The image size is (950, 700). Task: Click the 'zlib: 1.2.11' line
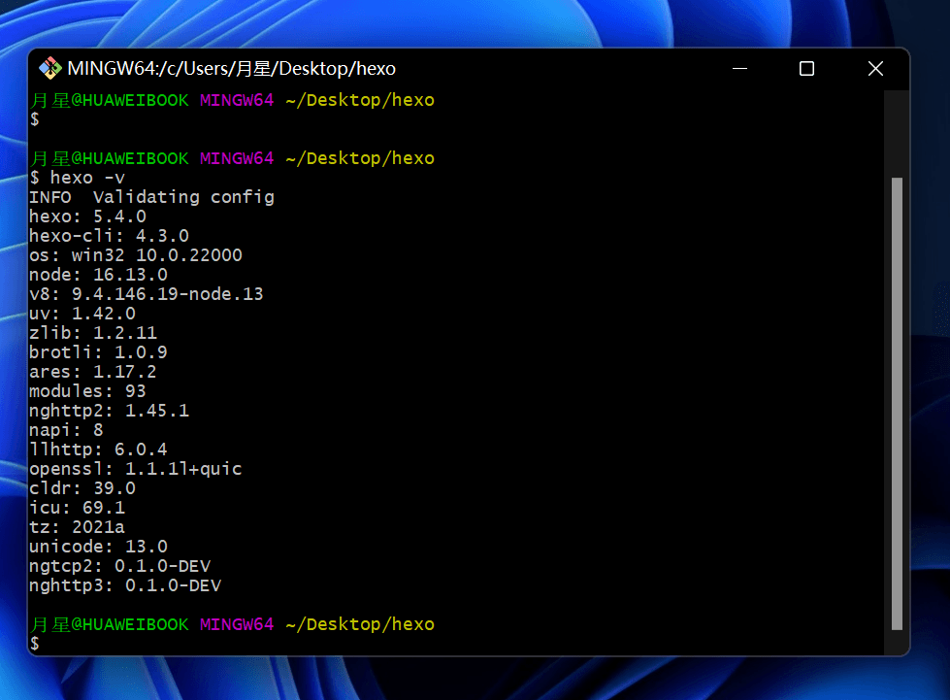93,333
